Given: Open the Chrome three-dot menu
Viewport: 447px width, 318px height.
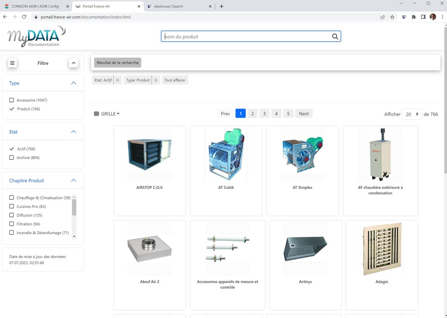Looking at the screenshot, I should (x=442, y=17).
